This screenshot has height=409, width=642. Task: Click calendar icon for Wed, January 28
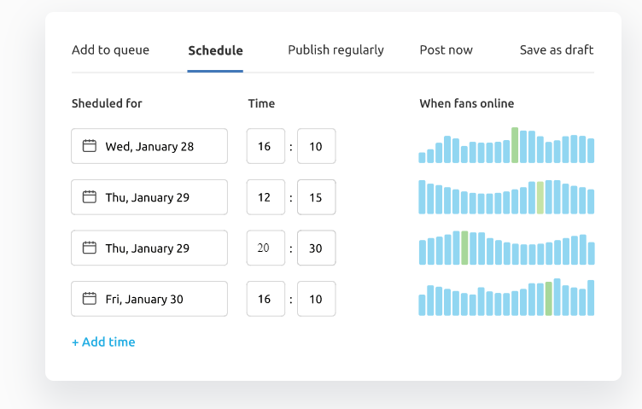click(x=89, y=146)
